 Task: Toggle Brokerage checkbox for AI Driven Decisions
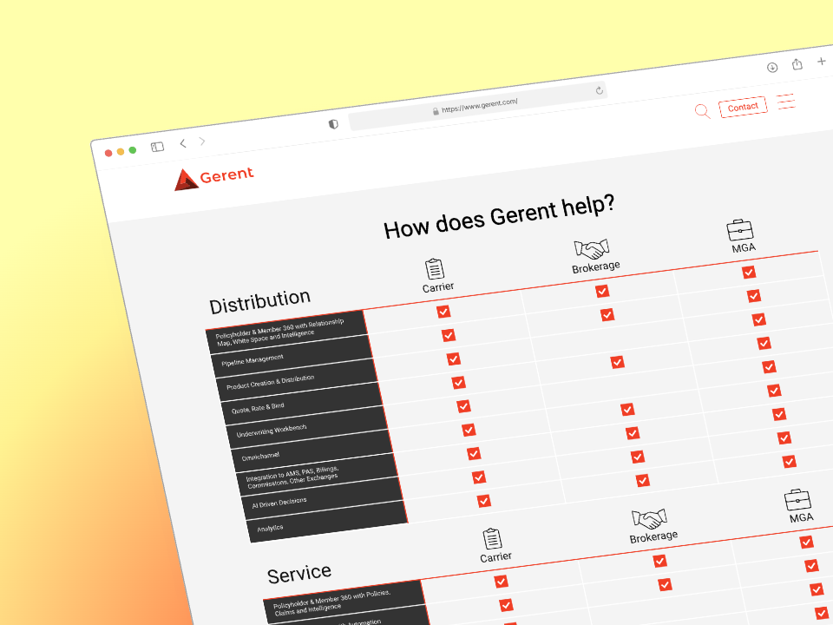(x=638, y=457)
